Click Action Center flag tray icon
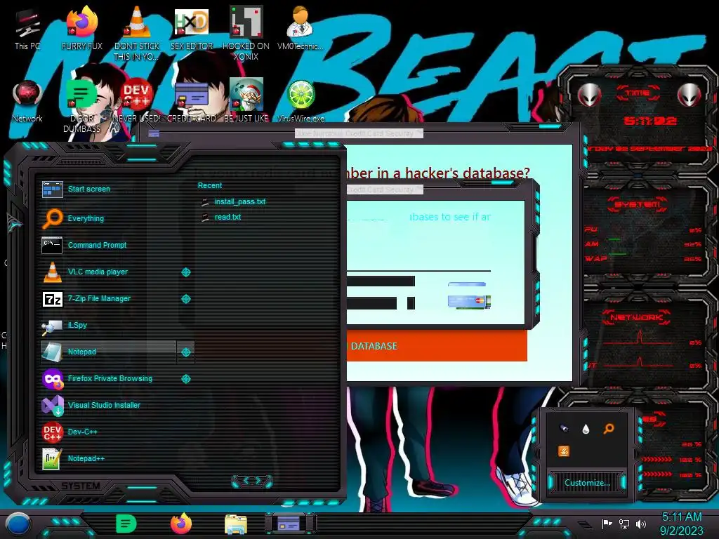 coord(607,524)
